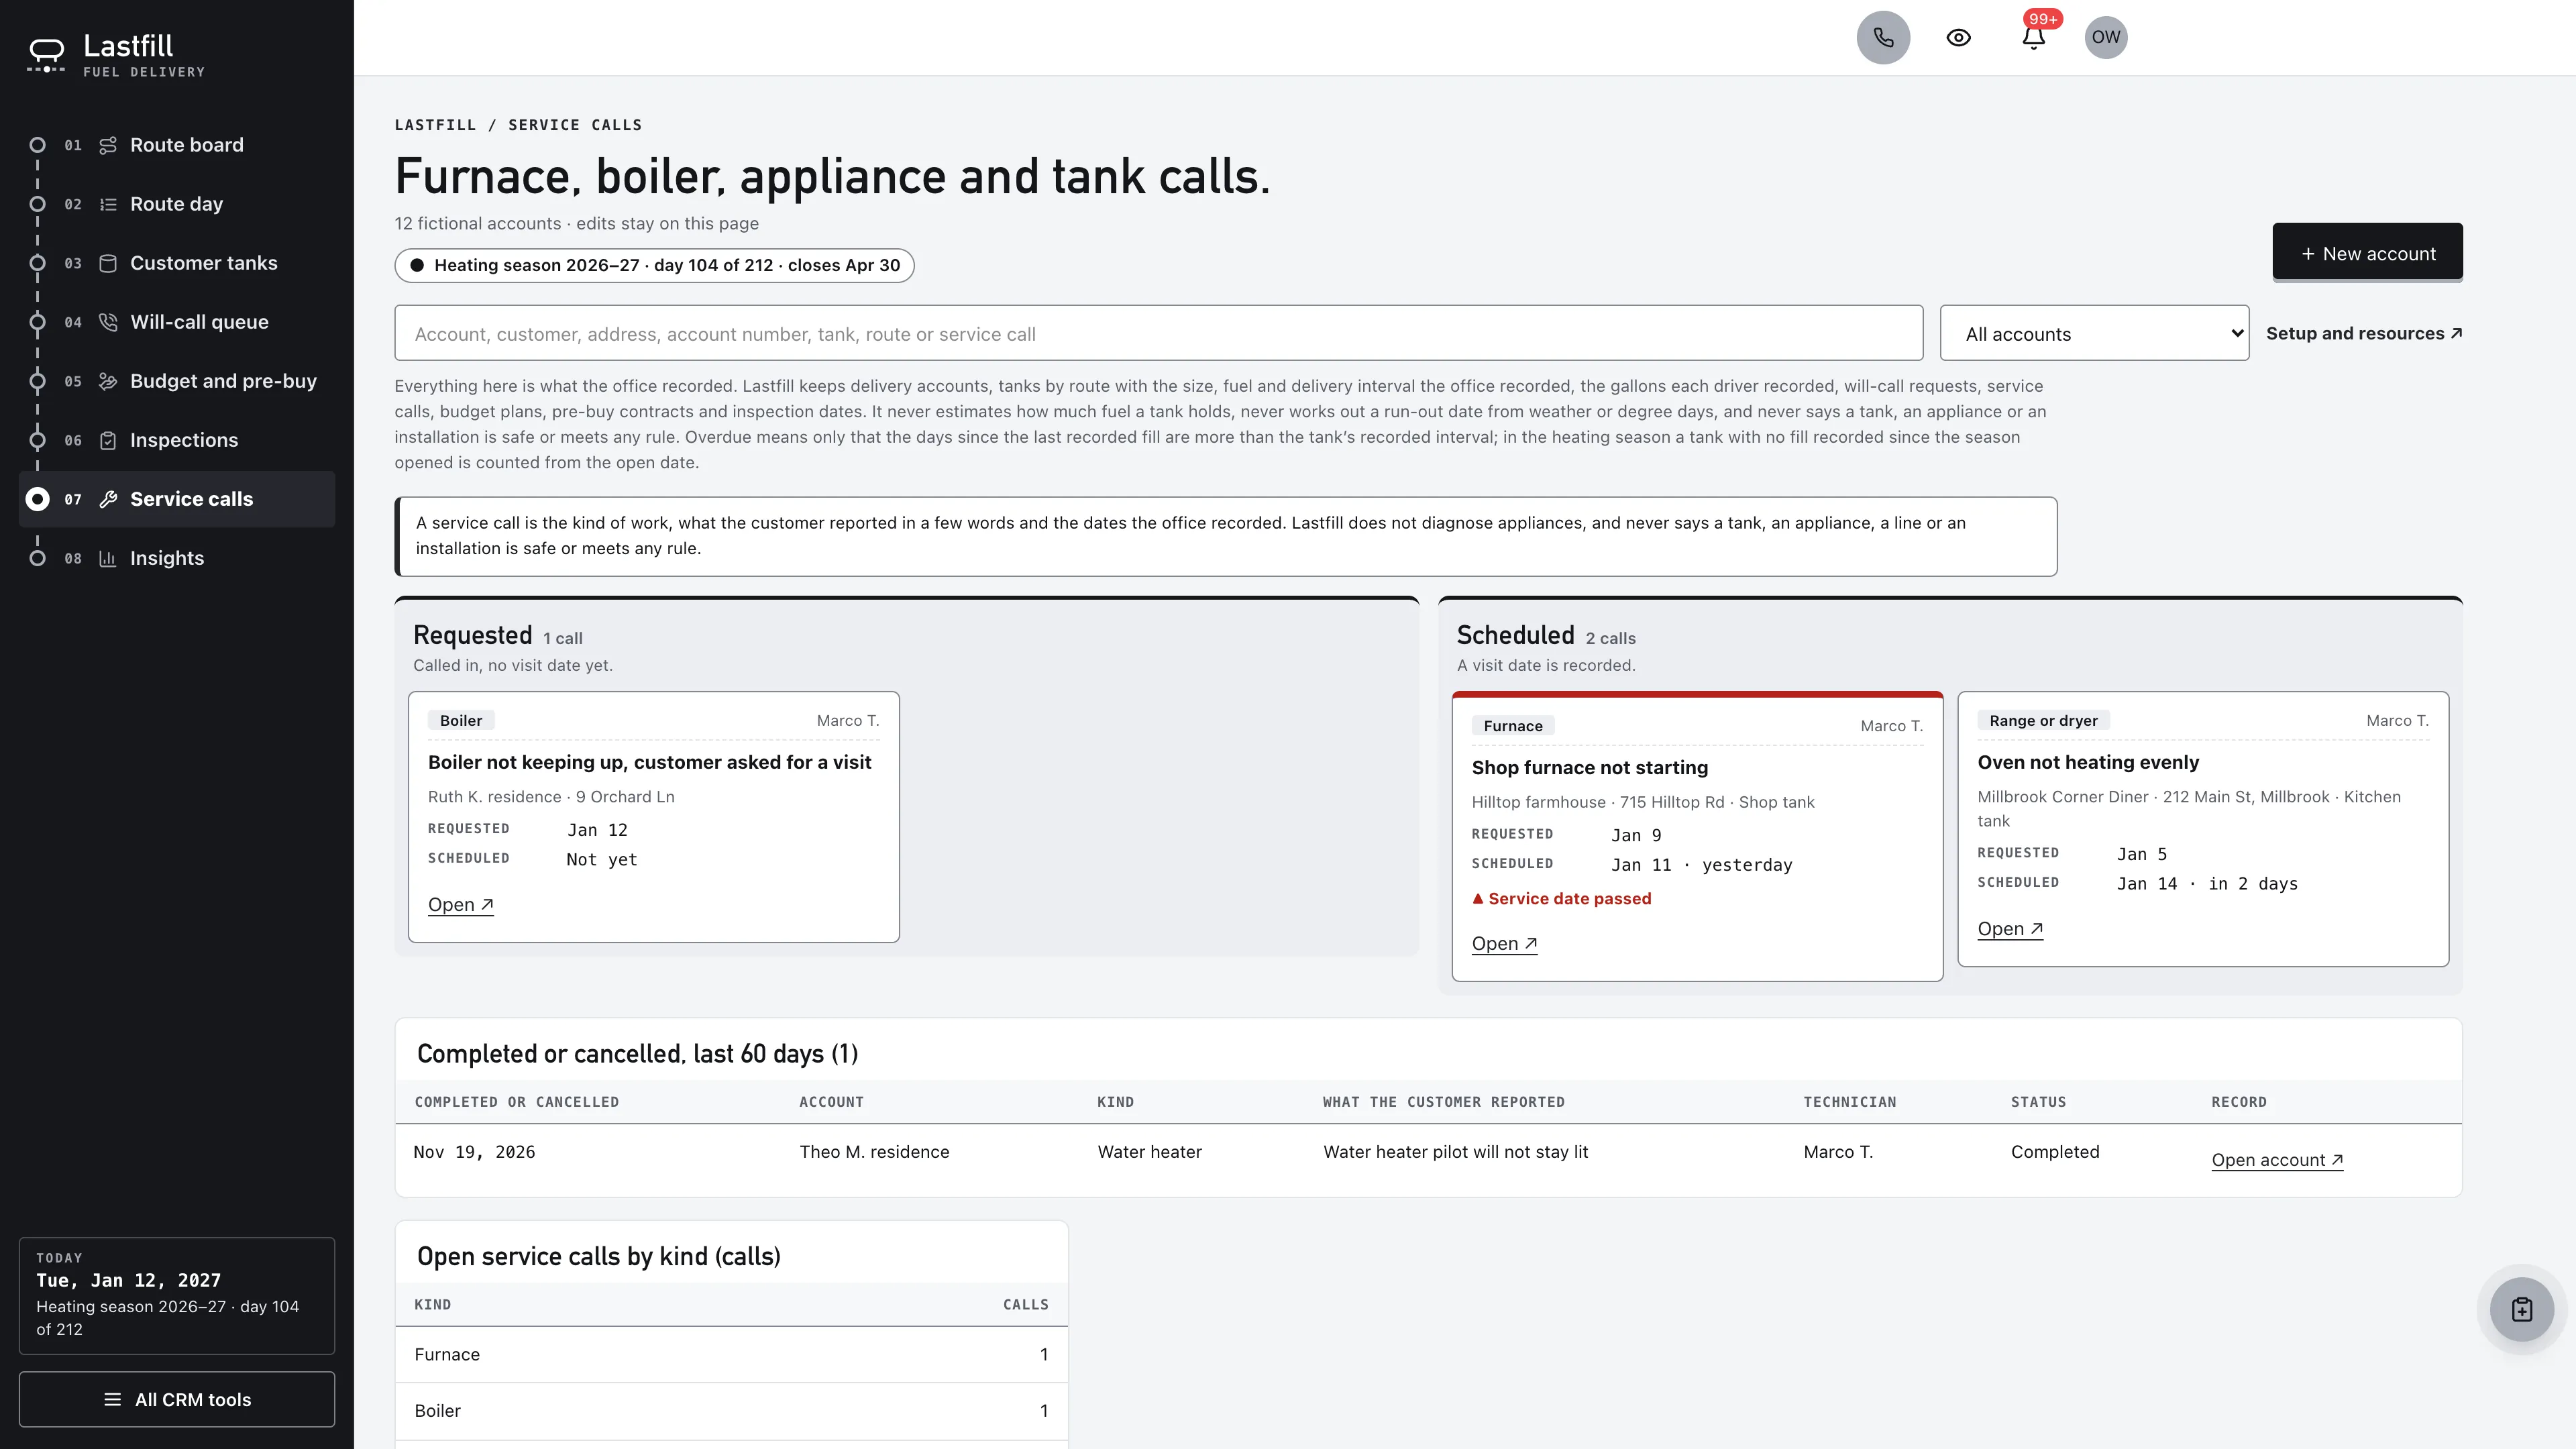The height and width of the screenshot is (1449, 2576).
Task: Open the OW user avatar menu
Action: point(2105,37)
